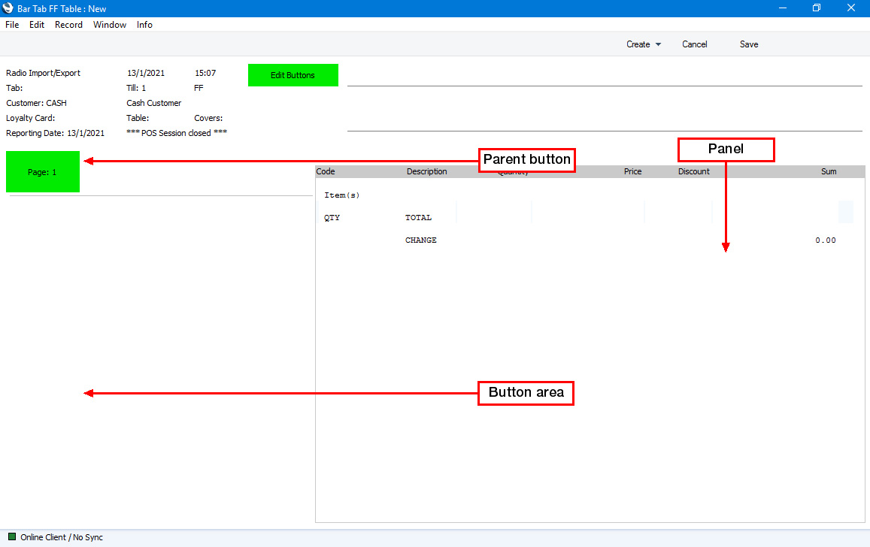The height and width of the screenshot is (547, 870).
Task: Click the Radio Import/Export label
Action: click(x=44, y=73)
